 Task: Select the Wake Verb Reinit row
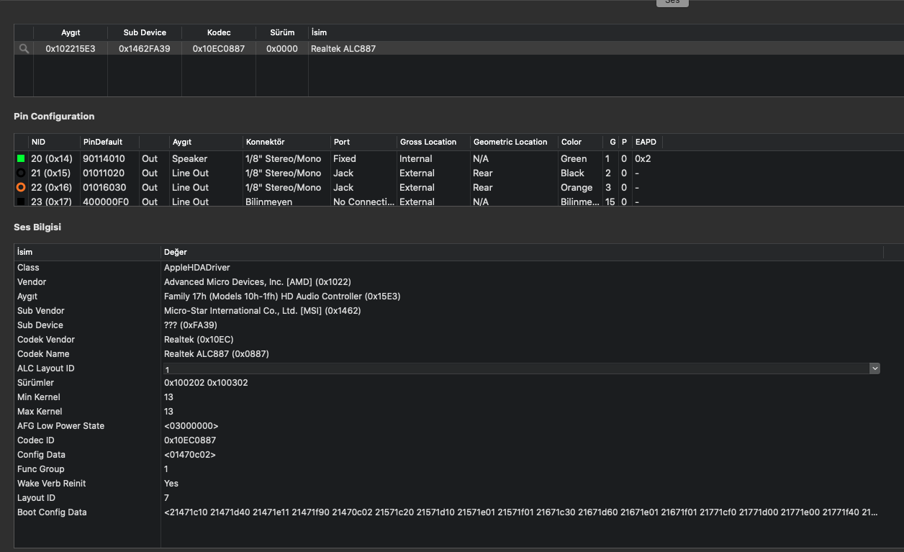(x=52, y=484)
